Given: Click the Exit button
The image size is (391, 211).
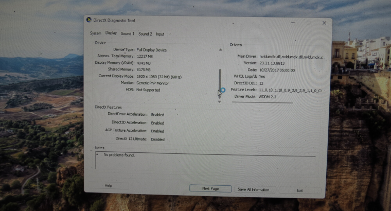Looking at the screenshot, I should [x=300, y=190].
